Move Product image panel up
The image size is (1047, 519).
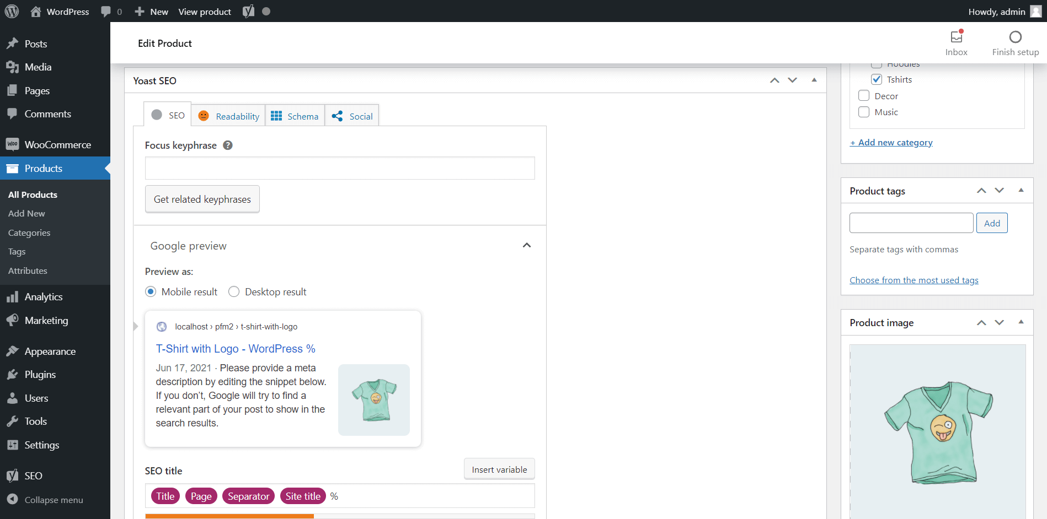(981, 323)
